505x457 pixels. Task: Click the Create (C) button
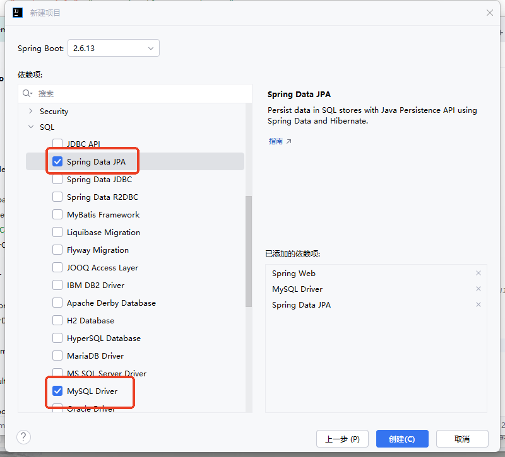(402, 439)
